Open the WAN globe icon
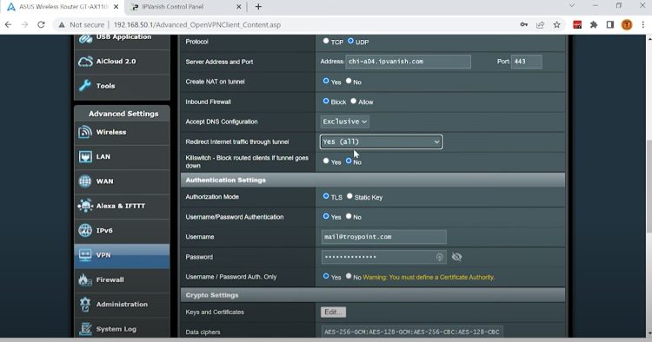 tap(85, 181)
